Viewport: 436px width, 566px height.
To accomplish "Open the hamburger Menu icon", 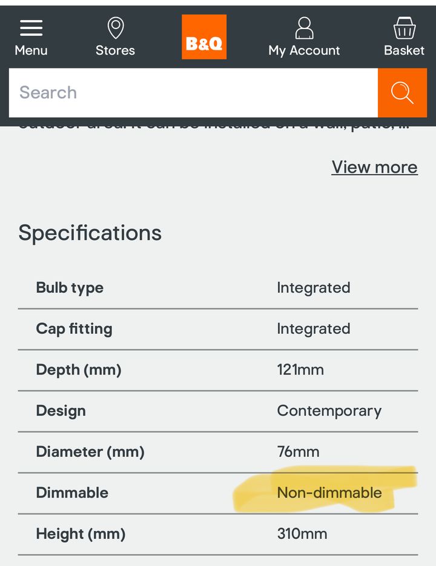I will (x=31, y=28).
